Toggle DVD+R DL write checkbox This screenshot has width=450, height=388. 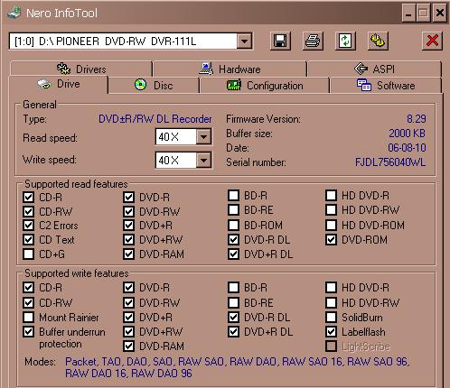click(x=233, y=332)
